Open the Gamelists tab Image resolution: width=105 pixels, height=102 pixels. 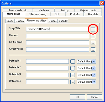[93, 14]
